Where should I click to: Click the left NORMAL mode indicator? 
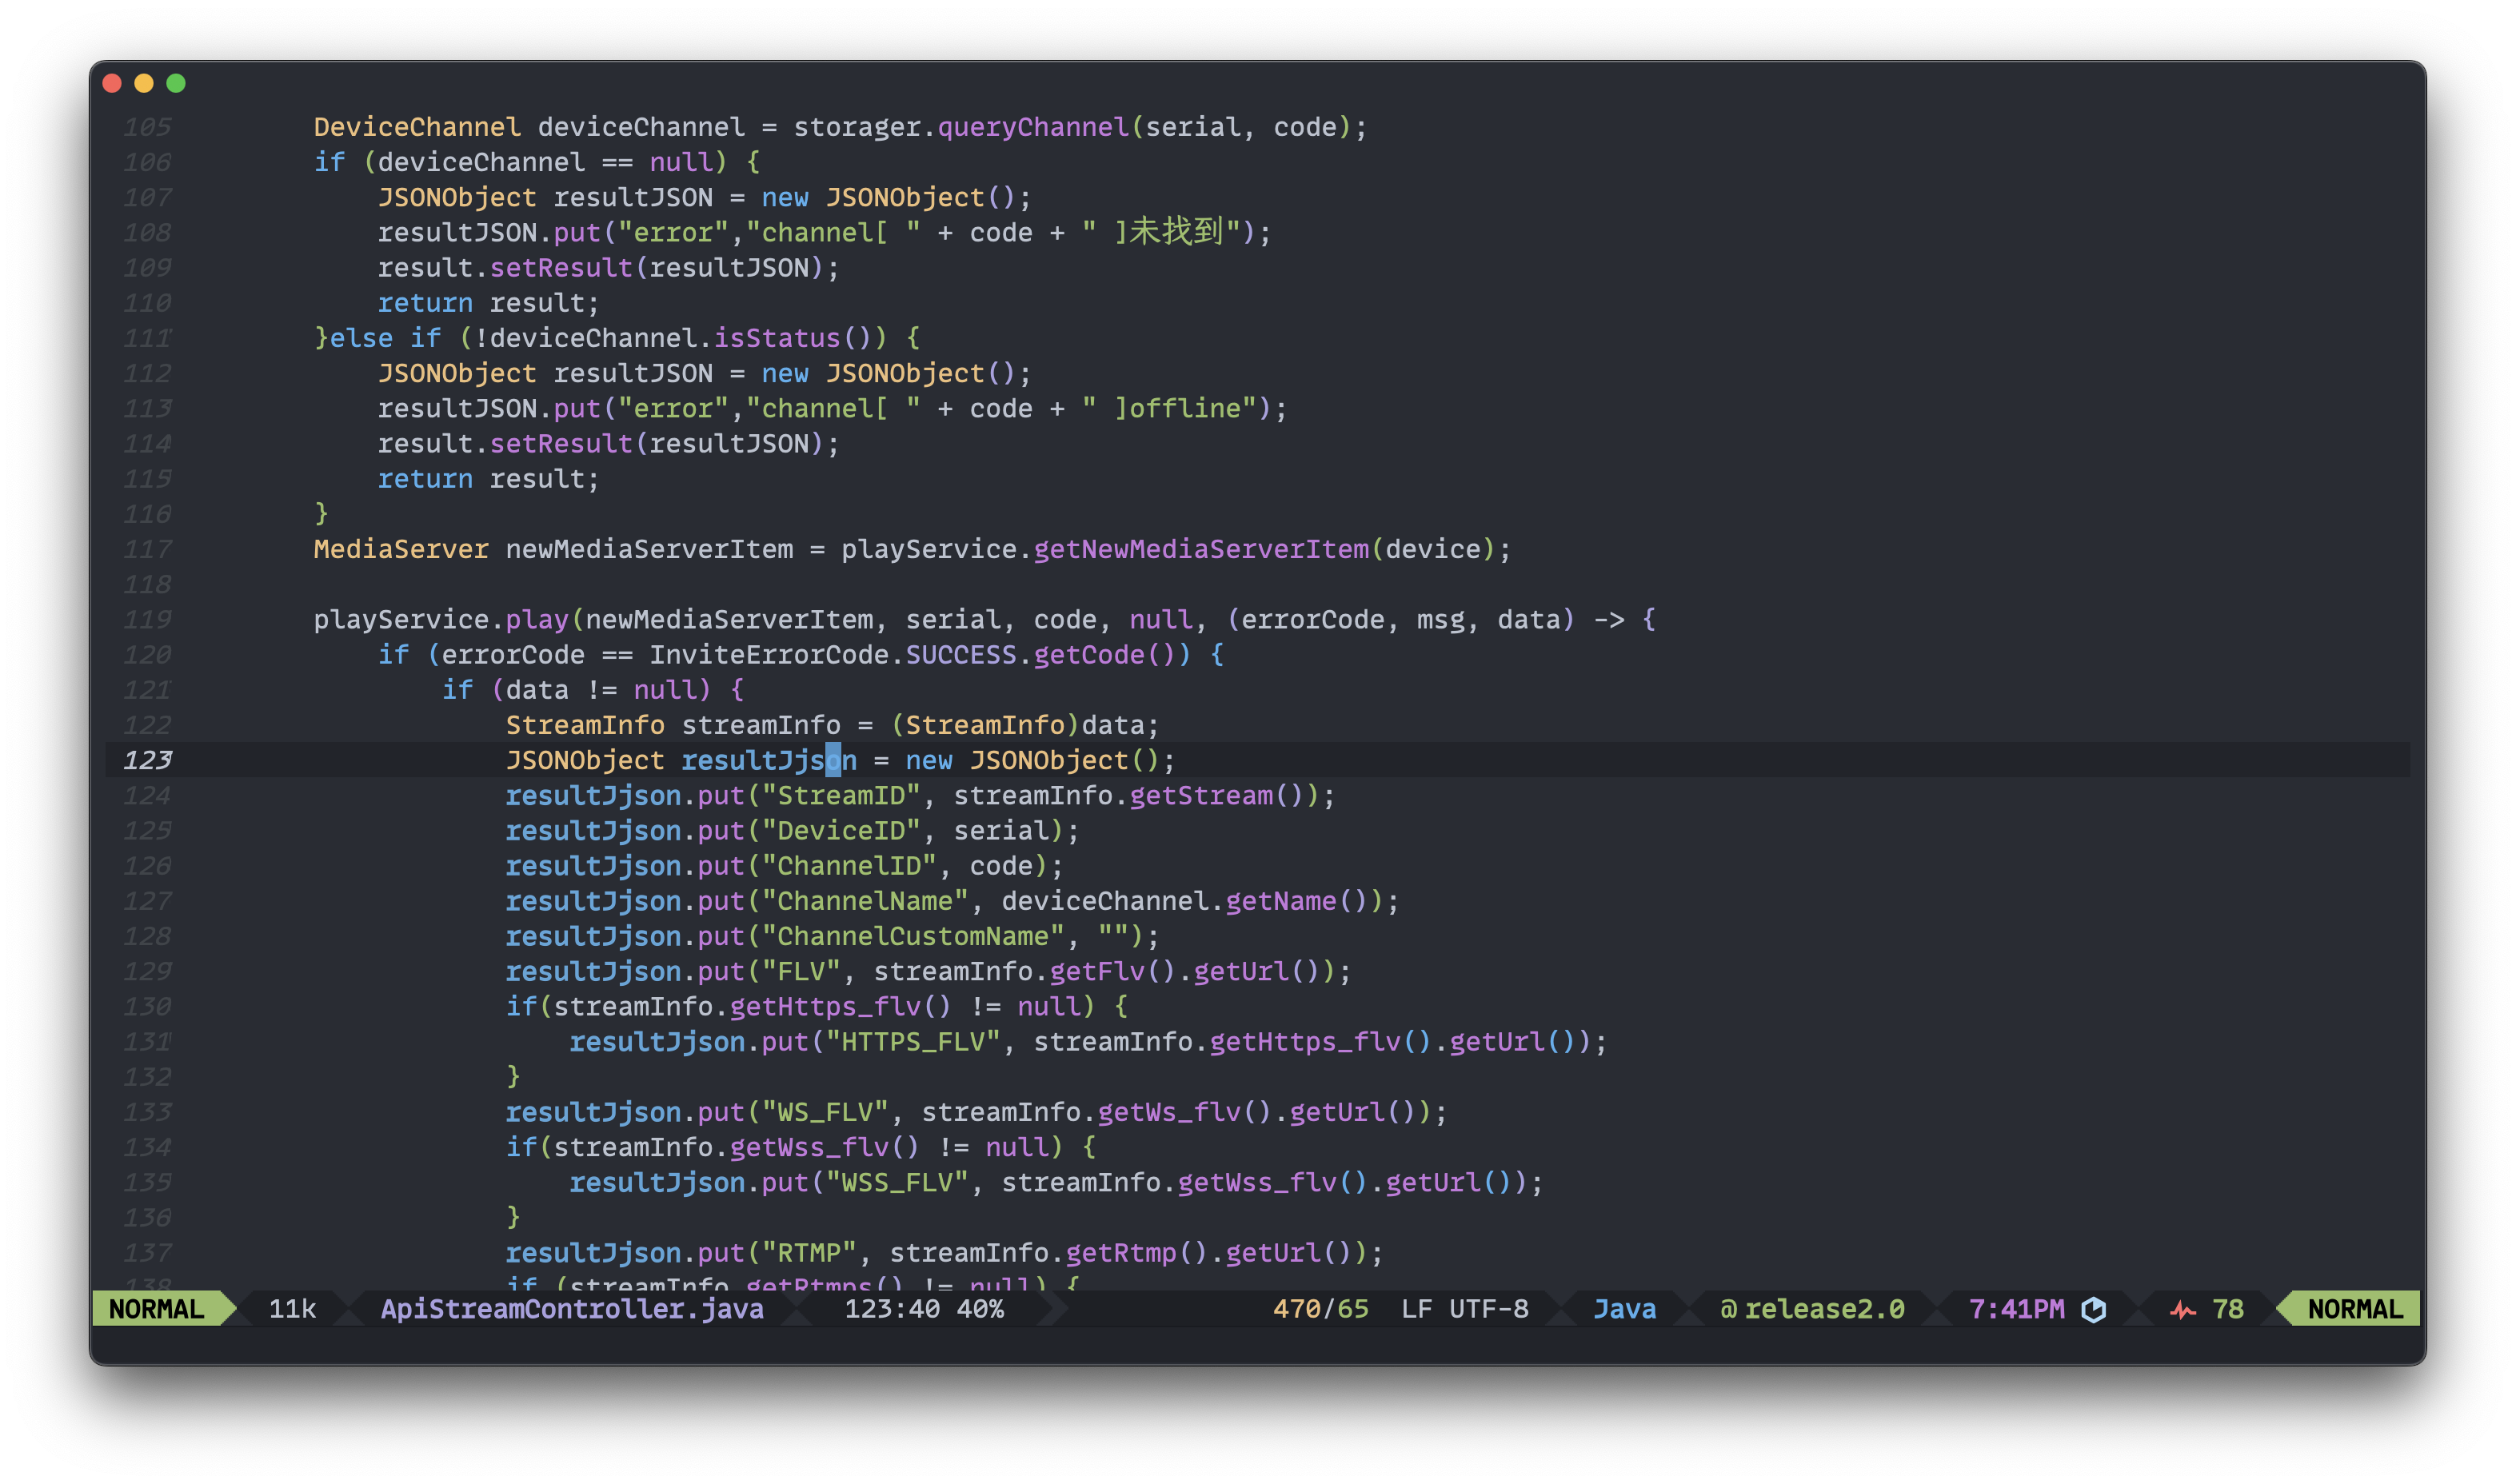[156, 1309]
